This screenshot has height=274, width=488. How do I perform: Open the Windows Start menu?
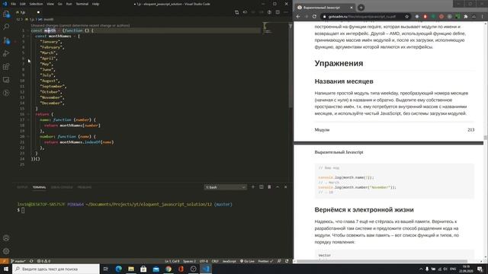(x=6, y=269)
